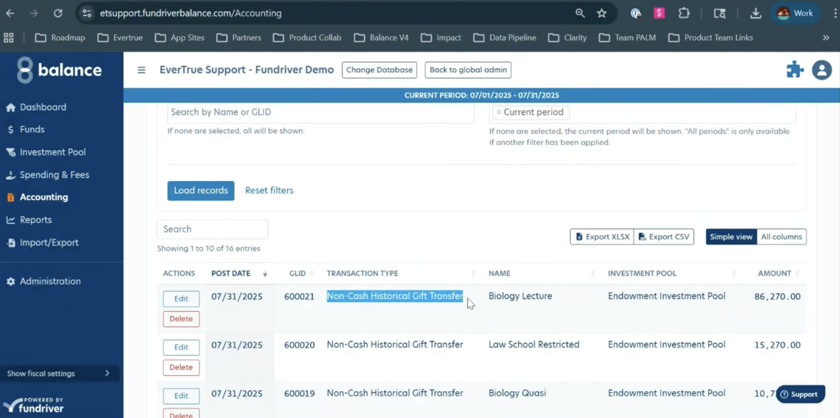Expand Show fiscal settings panel
This screenshot has width=840, height=418.
(59, 374)
